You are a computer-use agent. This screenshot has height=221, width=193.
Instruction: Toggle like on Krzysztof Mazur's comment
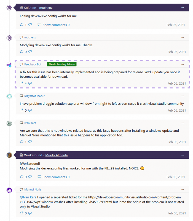click(22, 110)
